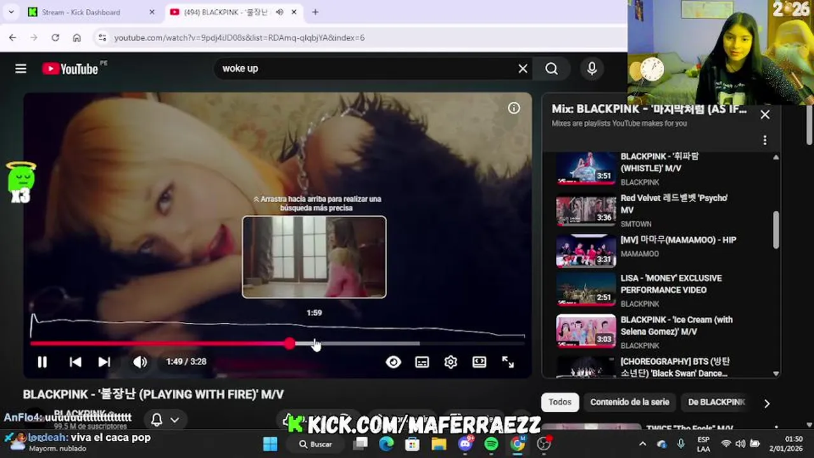Run search with the magnifier button
This screenshot has height=458, width=814.
[551, 69]
